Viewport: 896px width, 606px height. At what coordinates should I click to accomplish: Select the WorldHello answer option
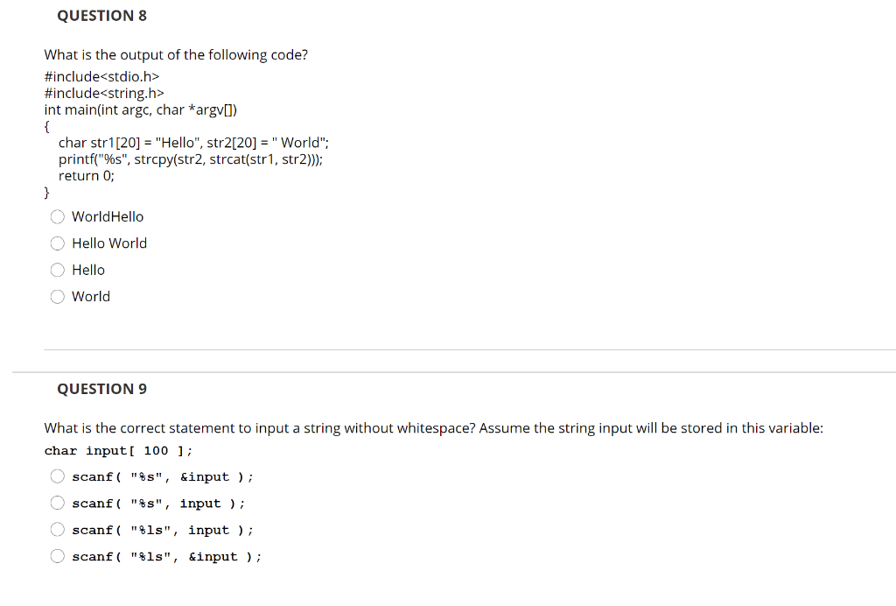(x=57, y=216)
